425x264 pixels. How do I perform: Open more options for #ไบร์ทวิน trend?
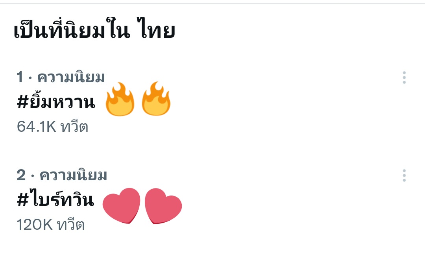404,175
